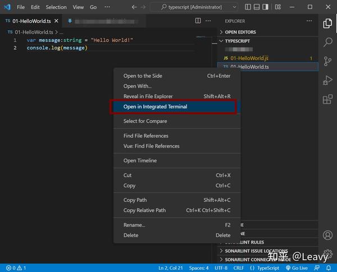Open the Accounts icon in activity bar
This screenshot has width=337, height=272.
(328, 235)
